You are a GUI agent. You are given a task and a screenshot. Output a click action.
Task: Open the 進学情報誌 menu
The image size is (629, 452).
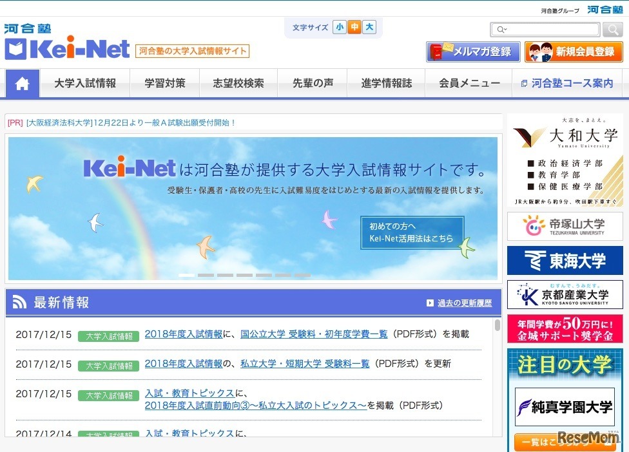pyautogui.click(x=386, y=83)
